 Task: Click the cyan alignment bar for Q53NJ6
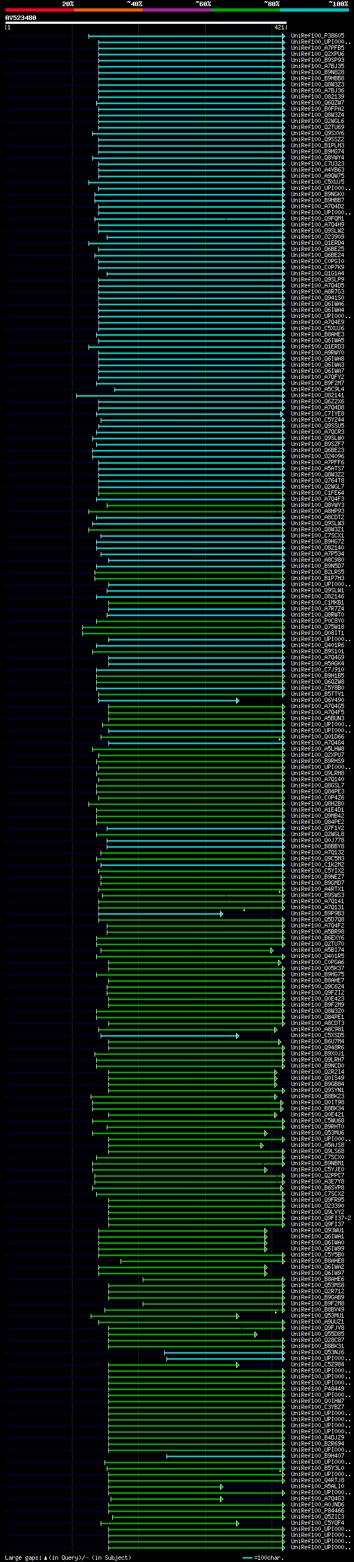click(x=225, y=1353)
